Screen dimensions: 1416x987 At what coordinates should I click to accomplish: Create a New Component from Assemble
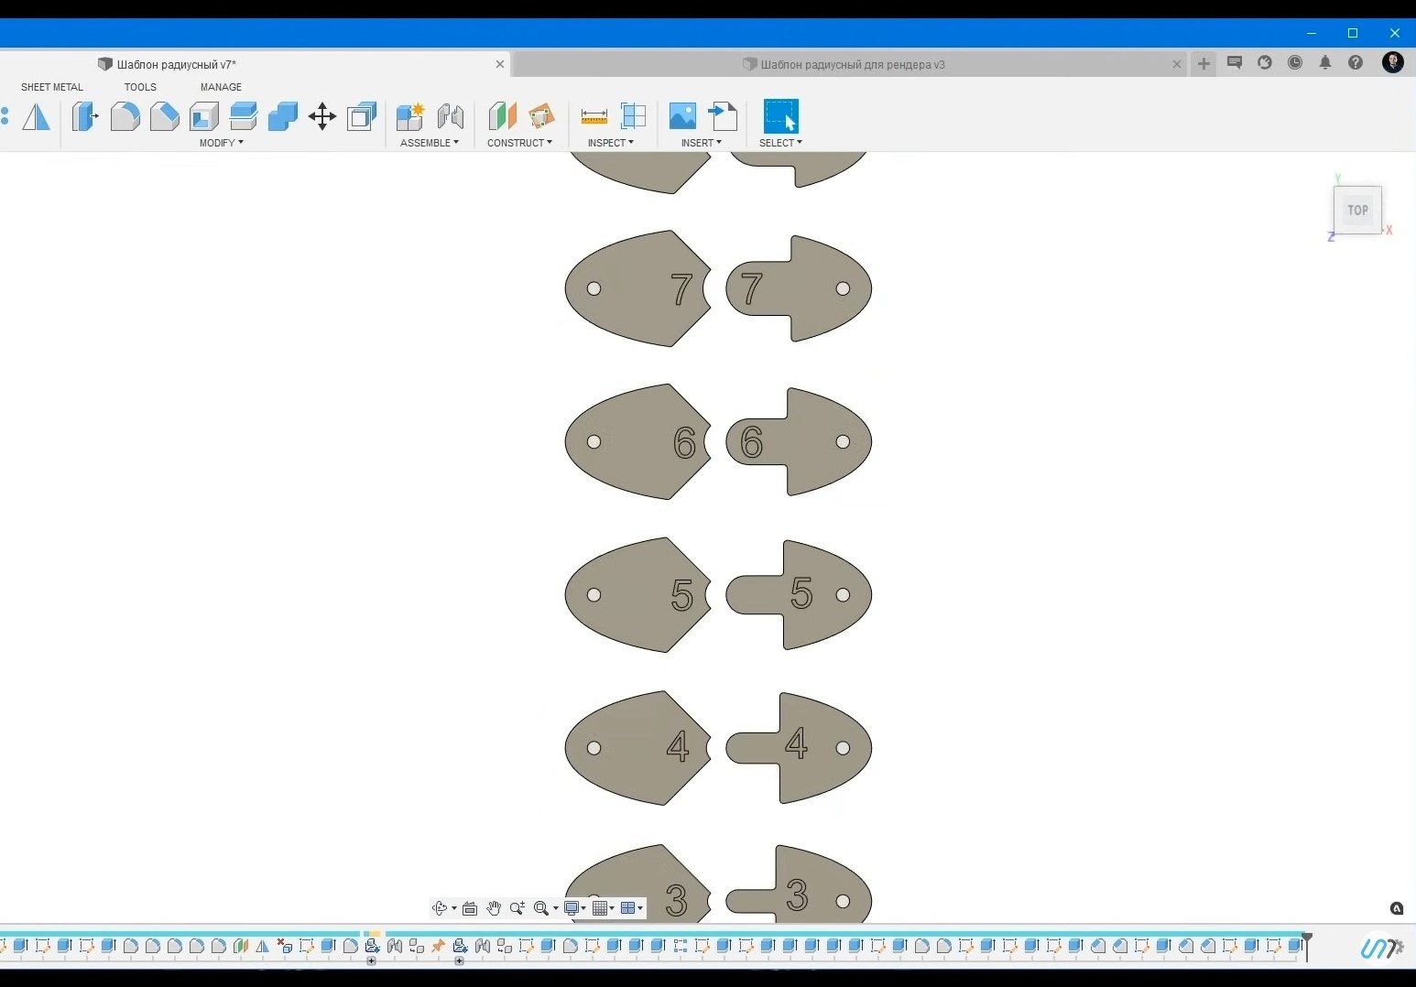pyautogui.click(x=410, y=116)
